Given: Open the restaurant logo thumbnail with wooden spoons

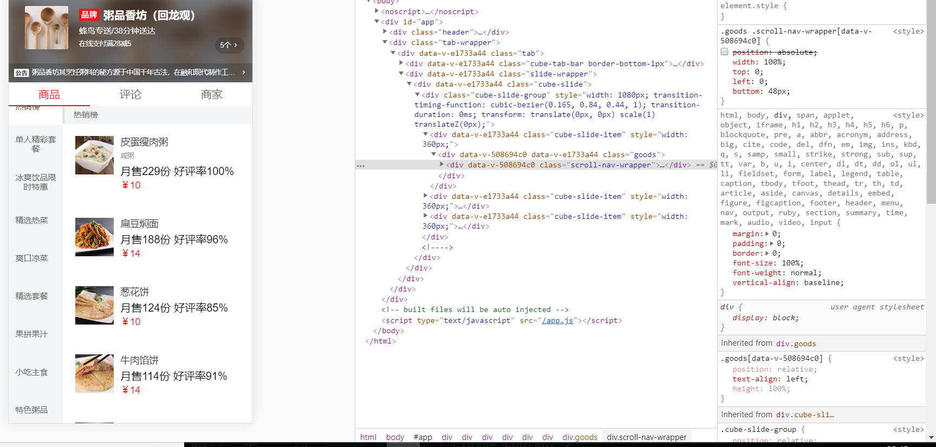Looking at the screenshot, I should [x=47, y=28].
